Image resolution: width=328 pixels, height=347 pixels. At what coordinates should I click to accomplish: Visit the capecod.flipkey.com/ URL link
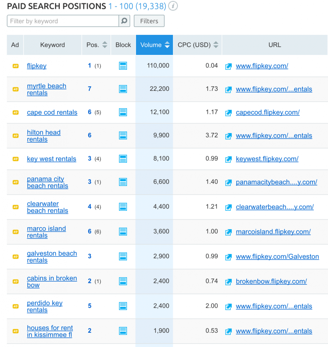tap(268, 113)
